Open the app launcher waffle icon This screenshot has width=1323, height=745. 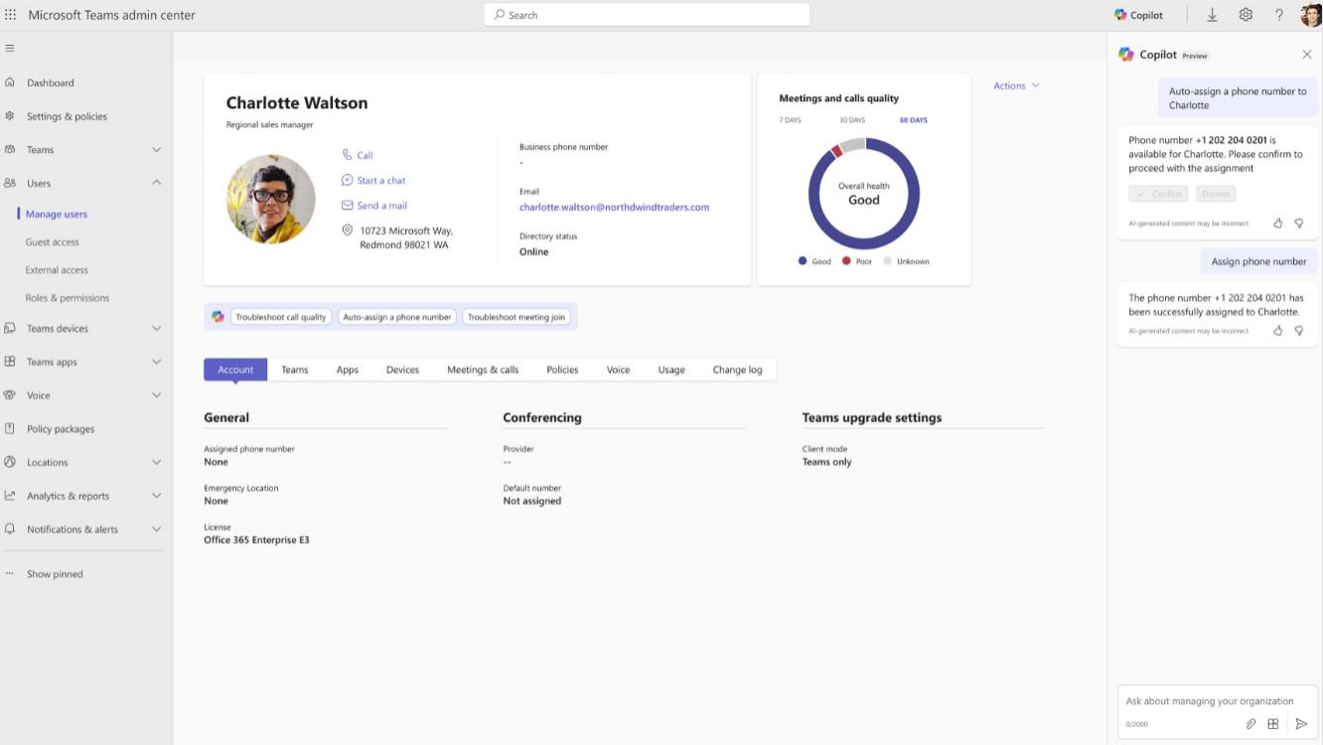click(x=11, y=15)
